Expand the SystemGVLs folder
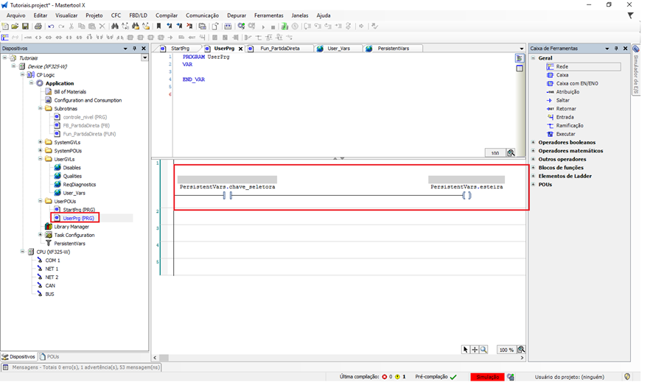Image resolution: width=653 pixels, height=385 pixels. coord(40,142)
